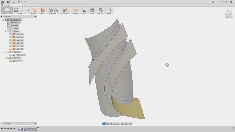
Task: Click the FRONT face of view cube
Action: click(229, 14)
